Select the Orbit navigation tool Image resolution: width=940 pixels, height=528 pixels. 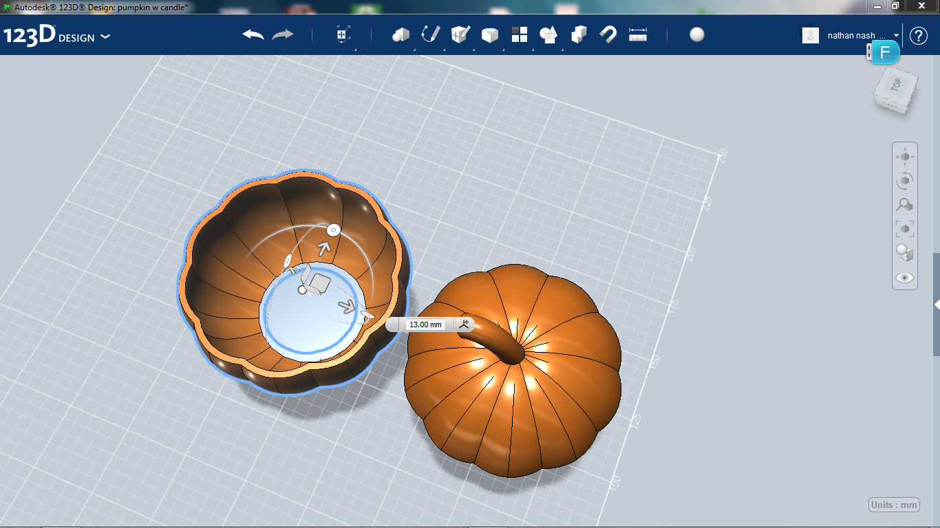(905, 181)
